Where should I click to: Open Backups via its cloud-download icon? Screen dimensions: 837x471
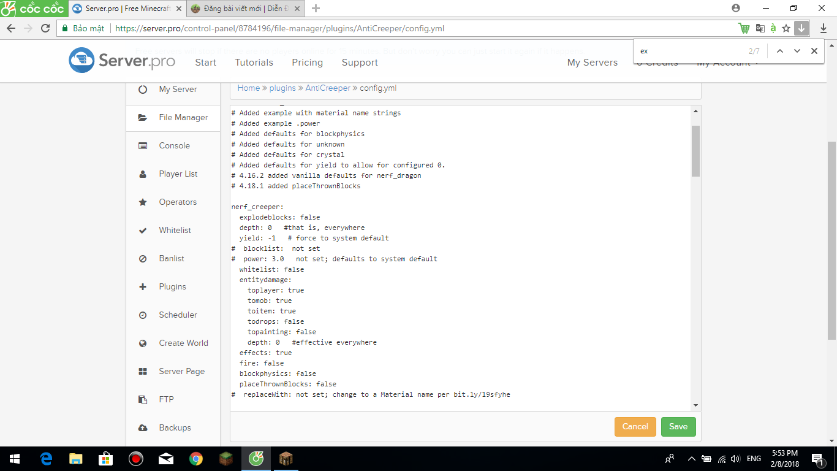[143, 427]
